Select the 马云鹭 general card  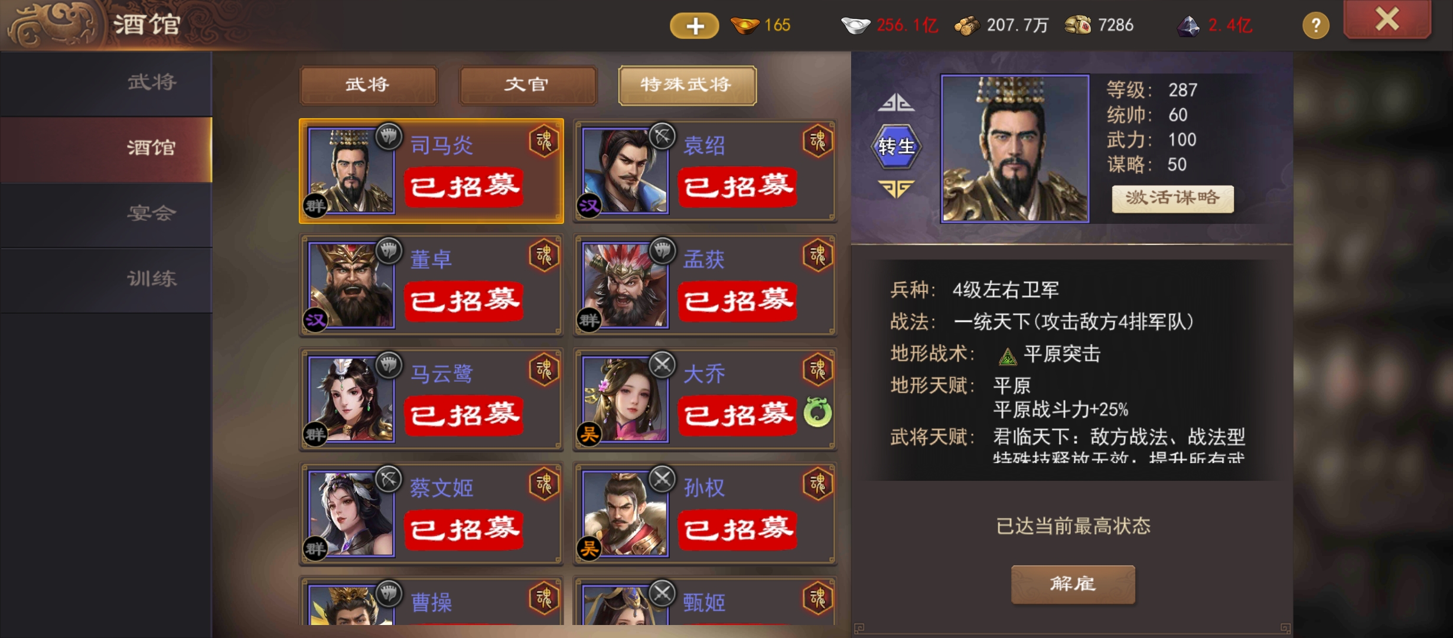[x=431, y=399]
